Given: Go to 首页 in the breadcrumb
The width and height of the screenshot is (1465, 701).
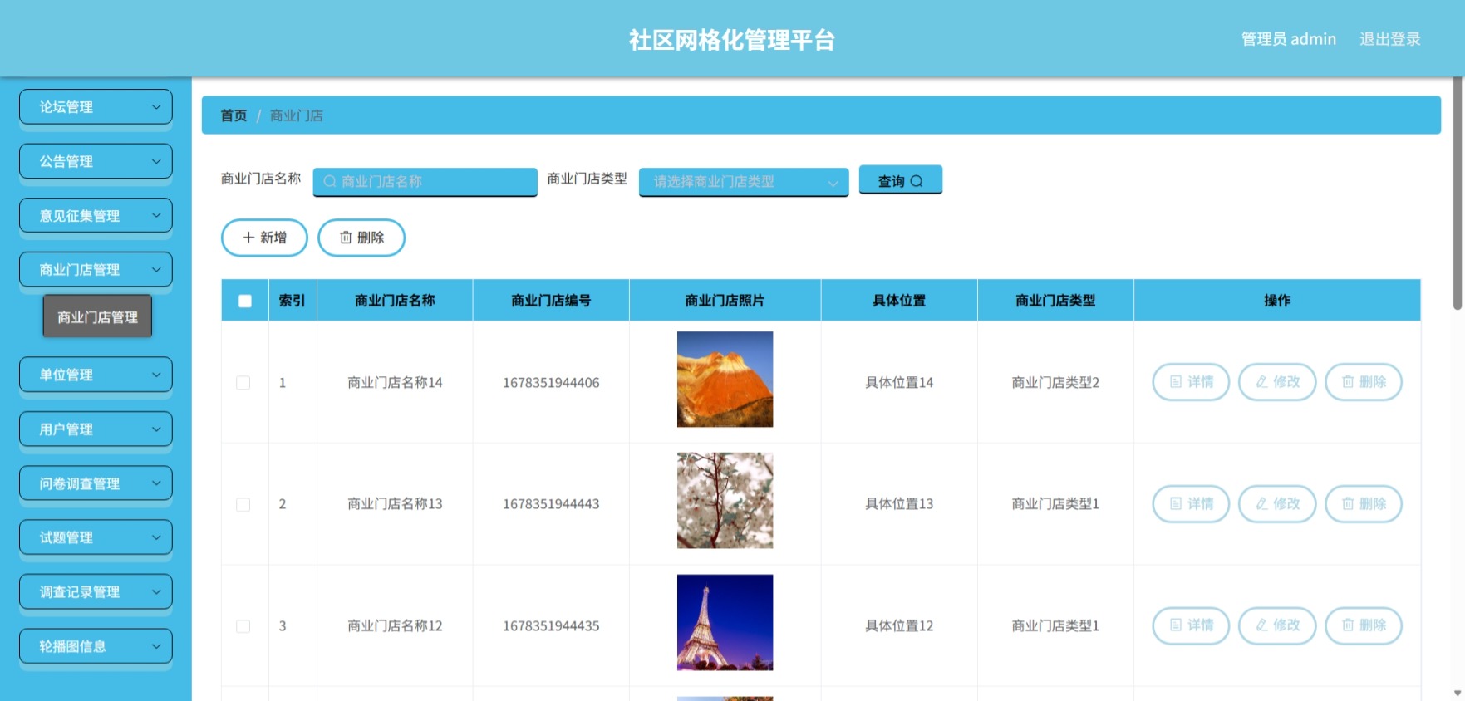Looking at the screenshot, I should pyautogui.click(x=234, y=115).
